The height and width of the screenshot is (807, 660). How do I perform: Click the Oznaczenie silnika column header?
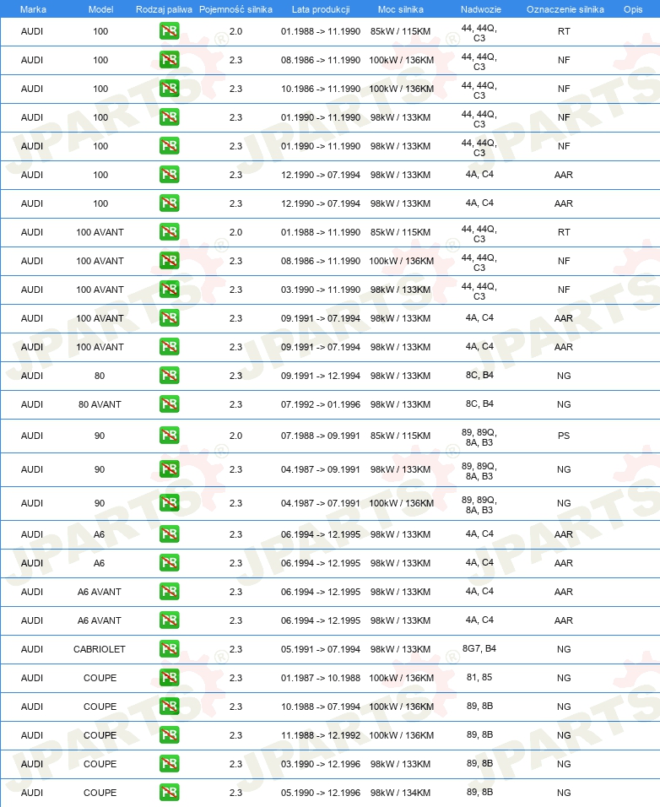click(565, 9)
